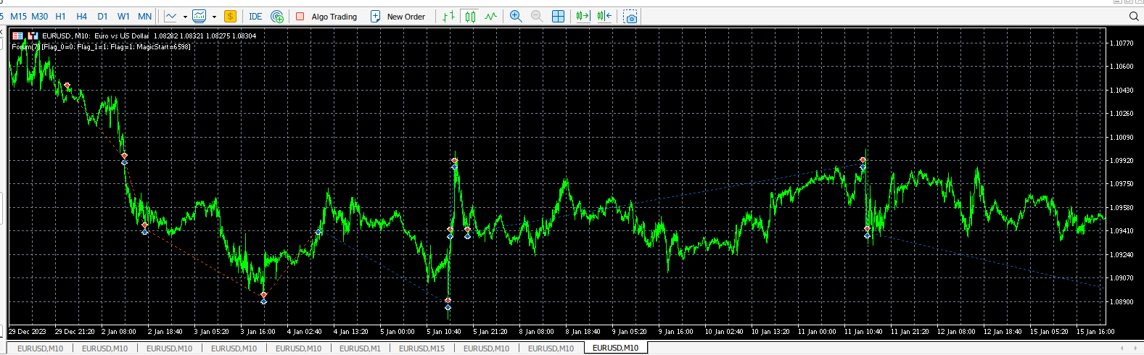1144x355 pixels.
Task: Take a chart screenshot with the camera icon
Action: click(x=630, y=16)
